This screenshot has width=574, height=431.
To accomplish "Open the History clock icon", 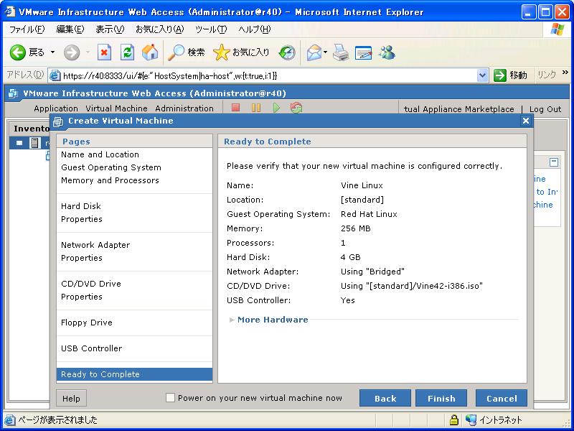I will 287,52.
